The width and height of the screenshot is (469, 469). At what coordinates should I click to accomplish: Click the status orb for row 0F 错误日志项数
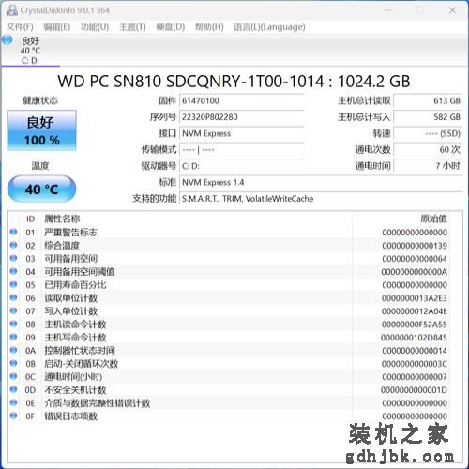[13, 416]
